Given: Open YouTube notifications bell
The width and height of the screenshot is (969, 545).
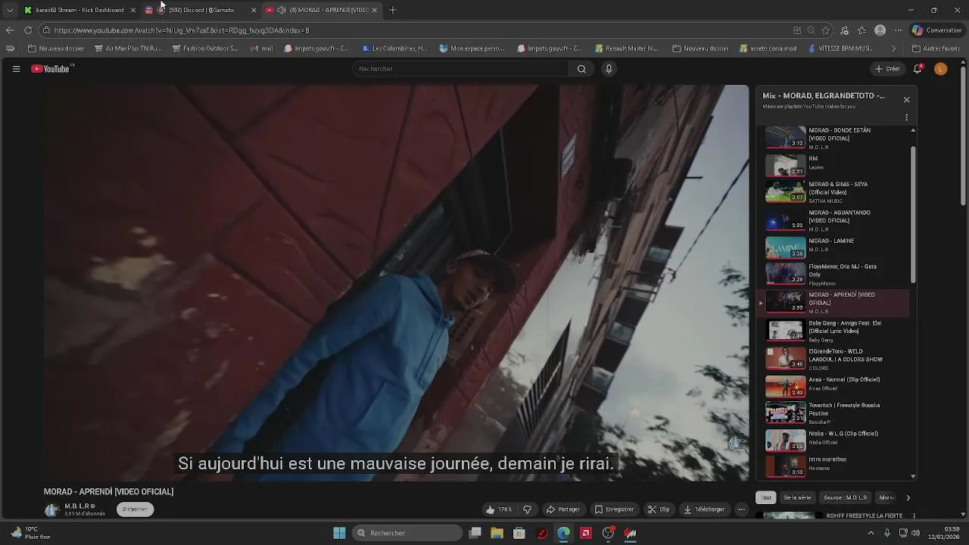Looking at the screenshot, I should point(918,69).
